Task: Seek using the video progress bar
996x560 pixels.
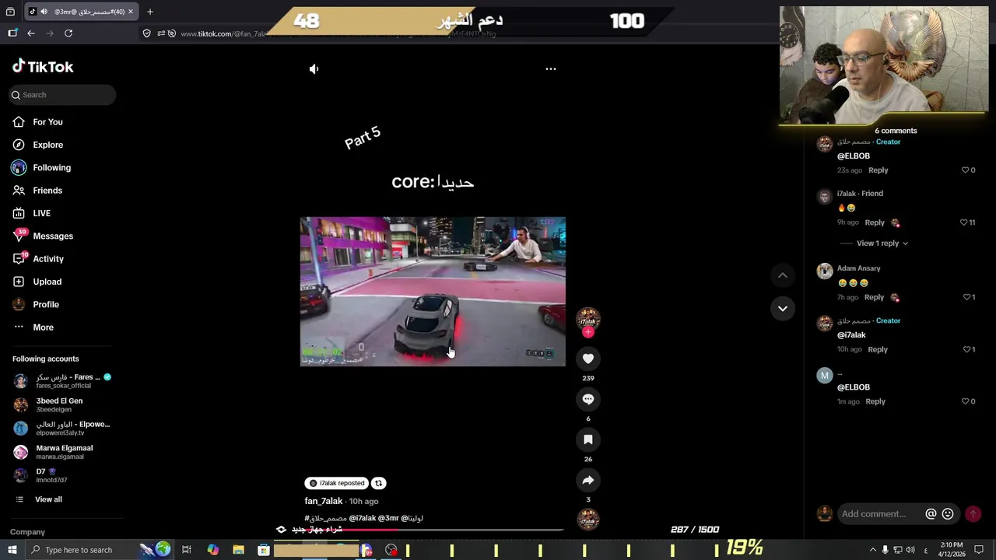Action: click(x=433, y=530)
